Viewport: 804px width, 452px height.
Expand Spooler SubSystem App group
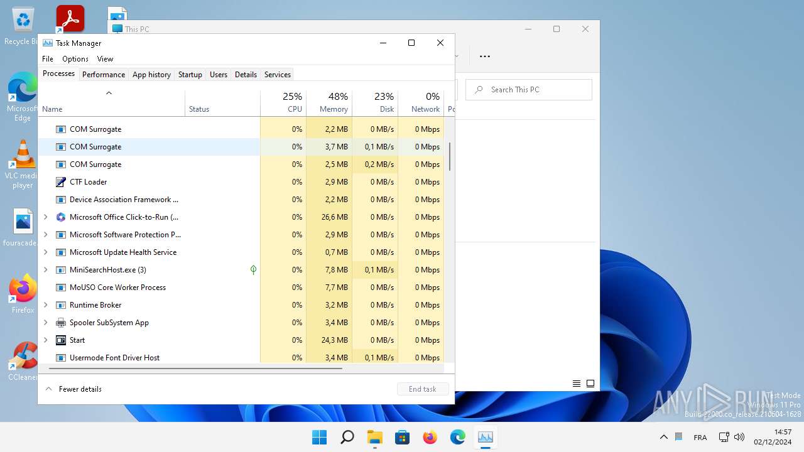coord(45,323)
